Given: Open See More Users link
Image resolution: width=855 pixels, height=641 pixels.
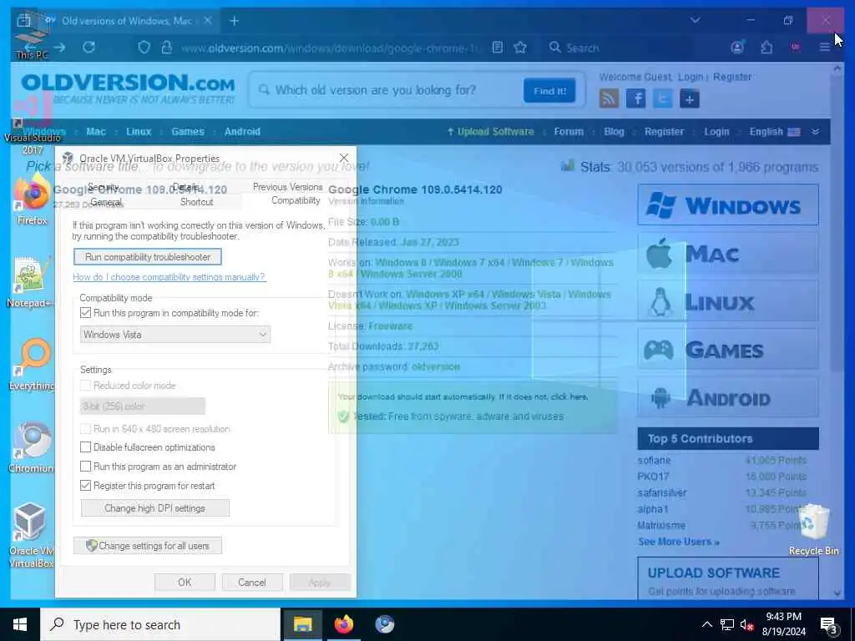Looking at the screenshot, I should point(678,542).
